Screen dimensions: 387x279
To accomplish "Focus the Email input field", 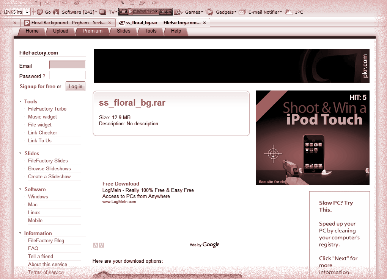I will point(67,65).
